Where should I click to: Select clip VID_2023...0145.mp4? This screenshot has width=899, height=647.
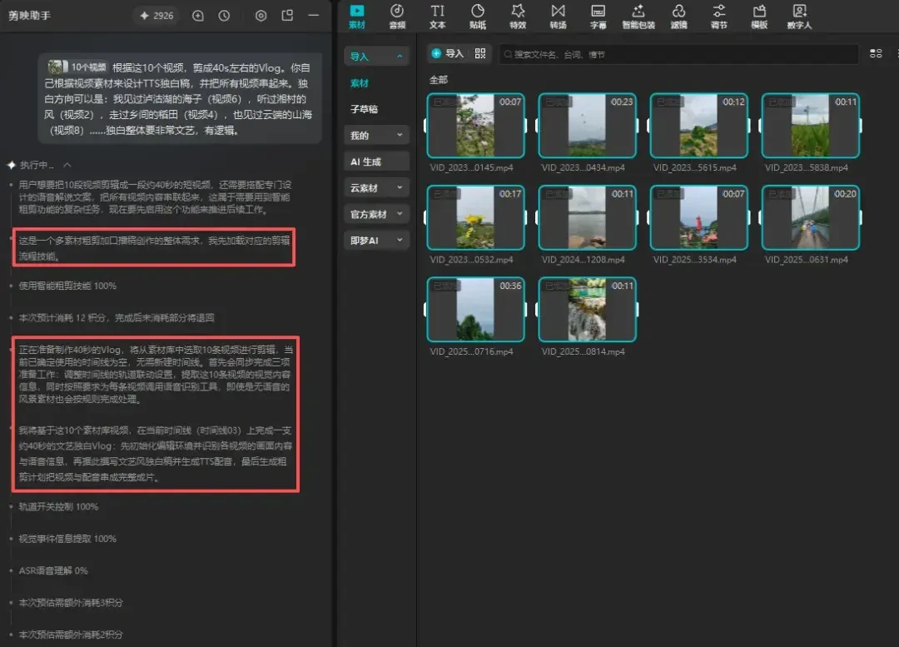475,126
